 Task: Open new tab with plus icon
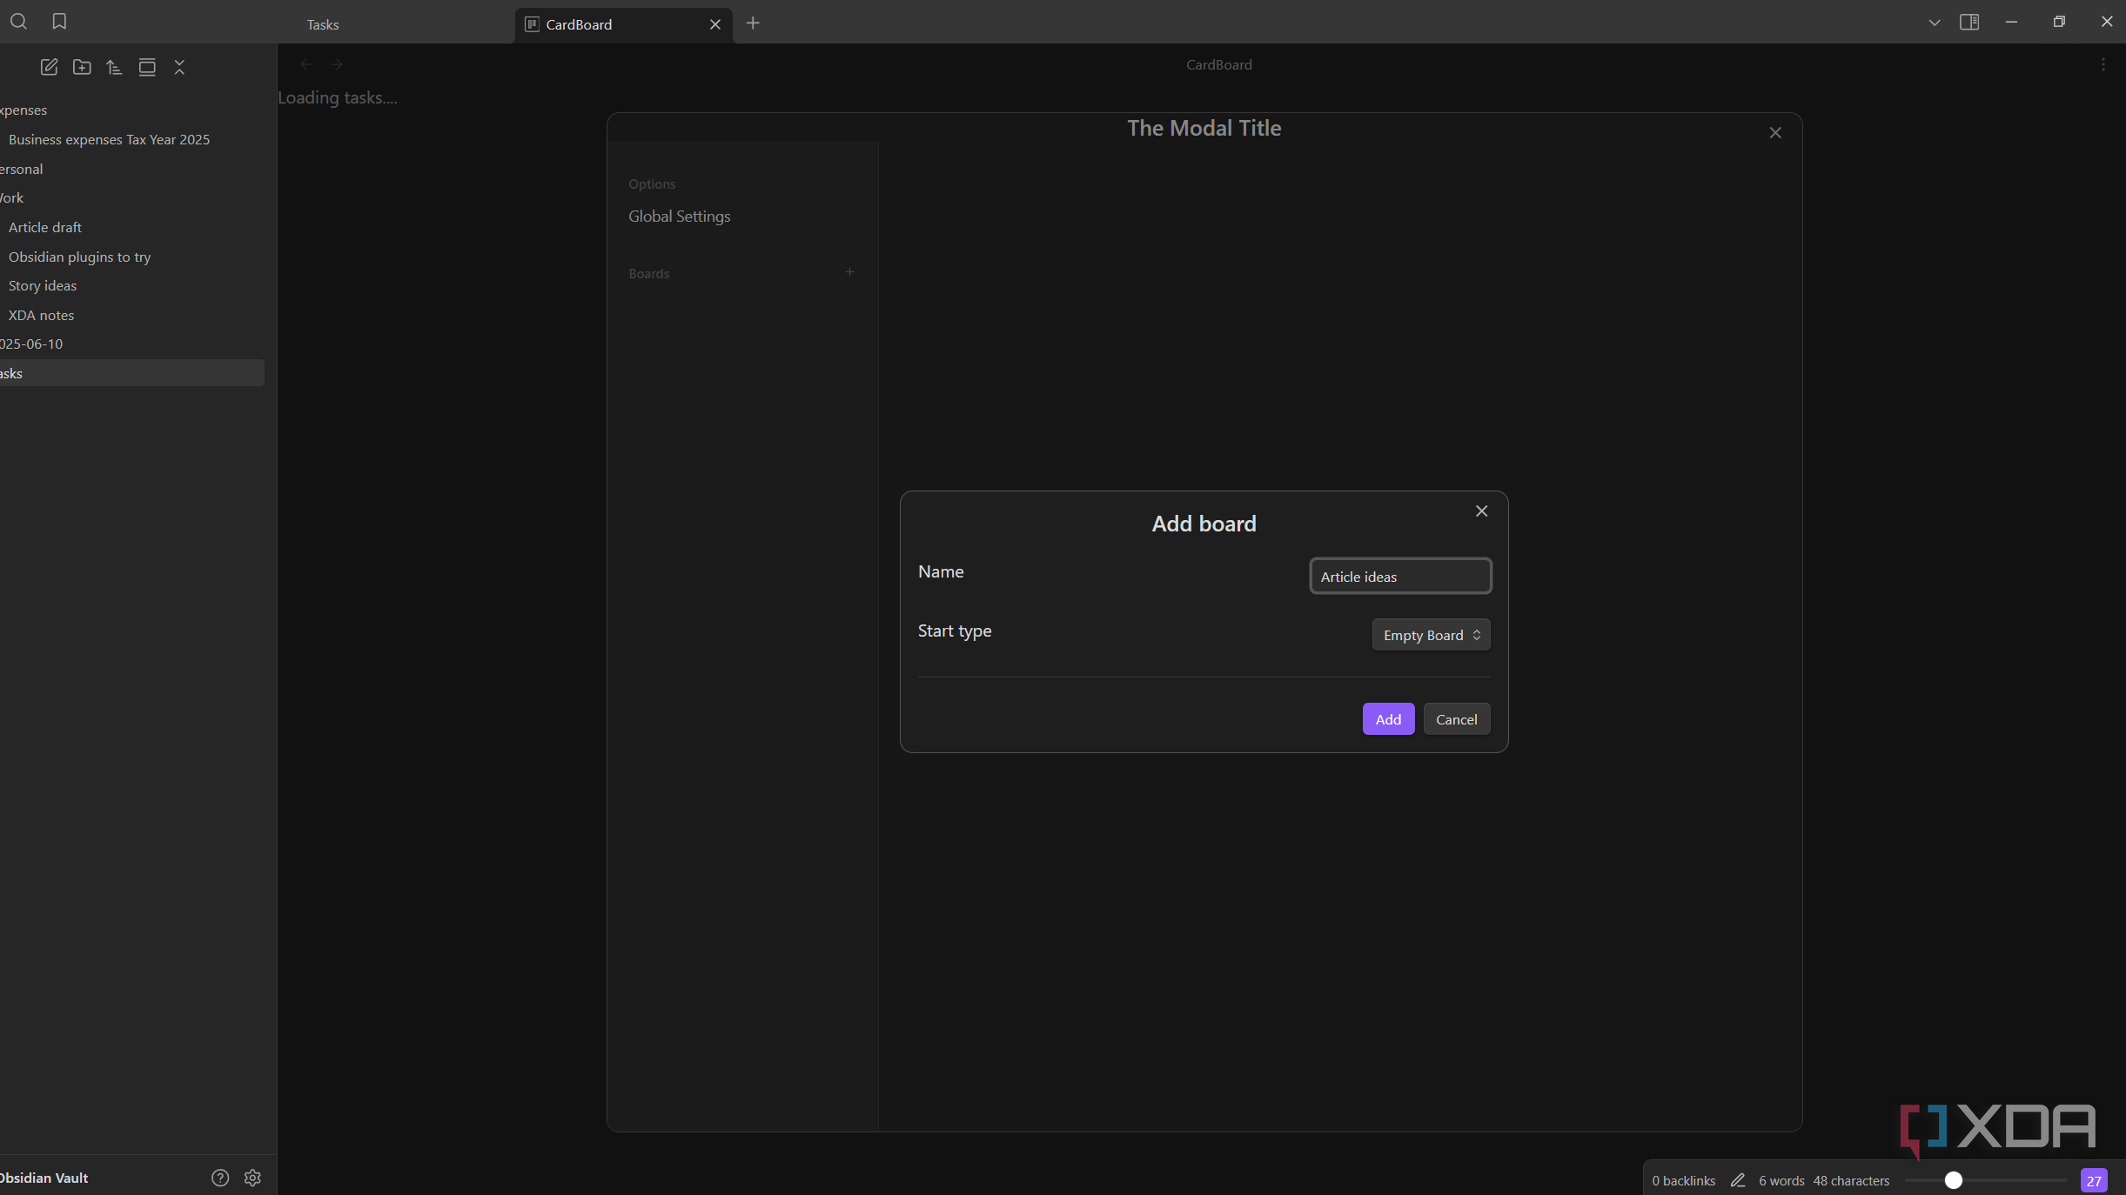point(753,23)
